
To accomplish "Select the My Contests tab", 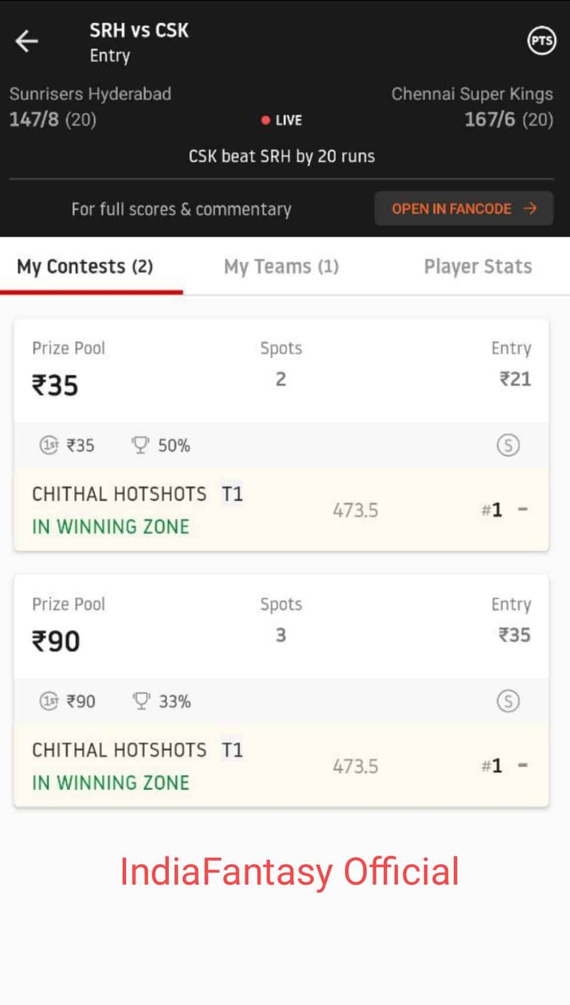I will [85, 267].
